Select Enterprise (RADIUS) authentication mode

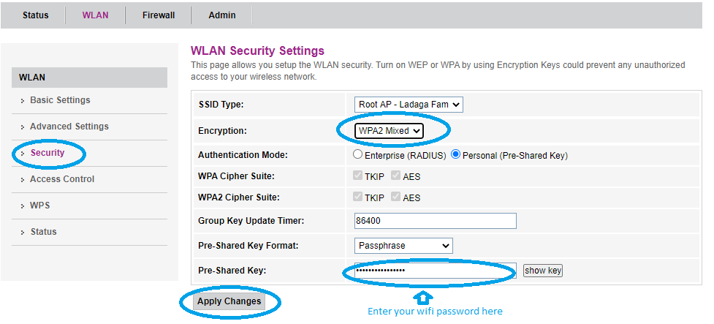tap(357, 154)
